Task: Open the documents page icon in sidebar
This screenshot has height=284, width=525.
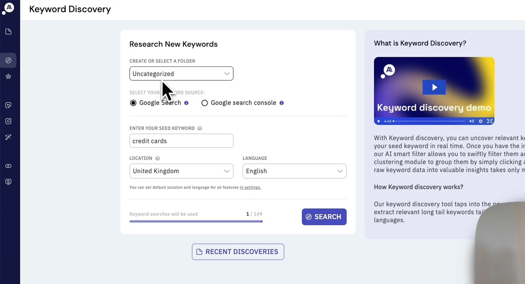Action: click(8, 32)
